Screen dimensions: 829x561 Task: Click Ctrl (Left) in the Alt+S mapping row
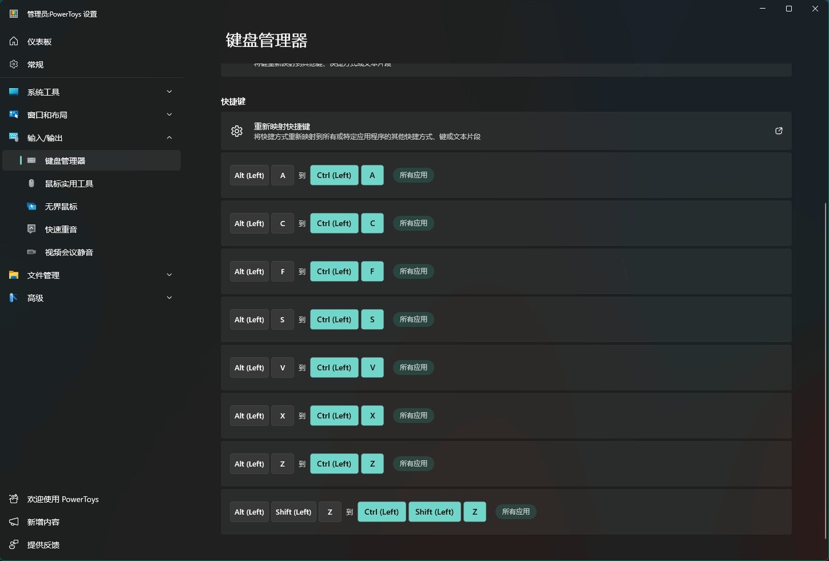(x=334, y=319)
